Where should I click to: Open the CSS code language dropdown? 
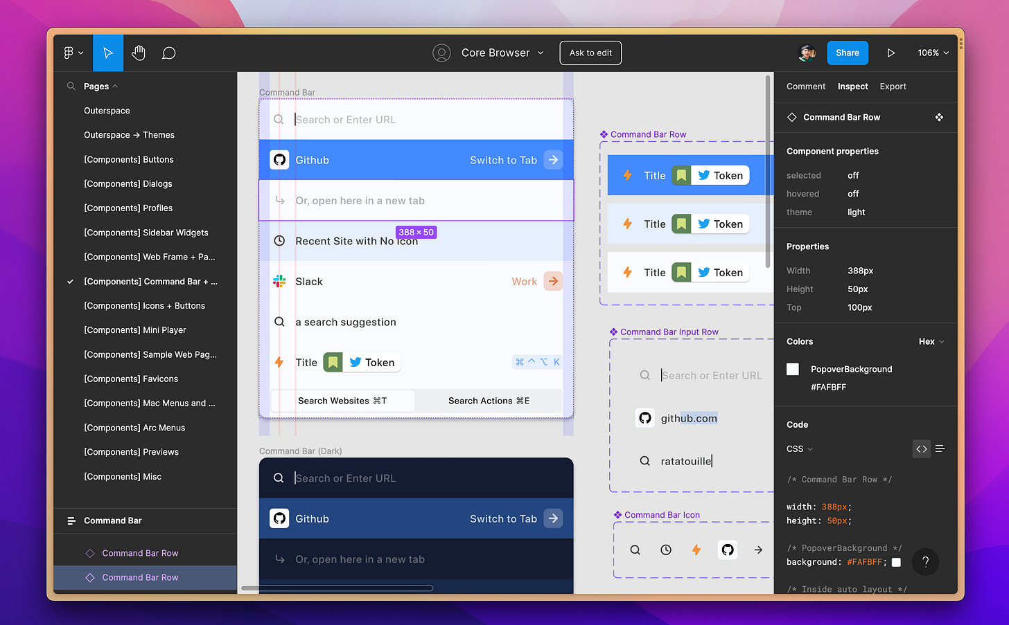point(800,449)
